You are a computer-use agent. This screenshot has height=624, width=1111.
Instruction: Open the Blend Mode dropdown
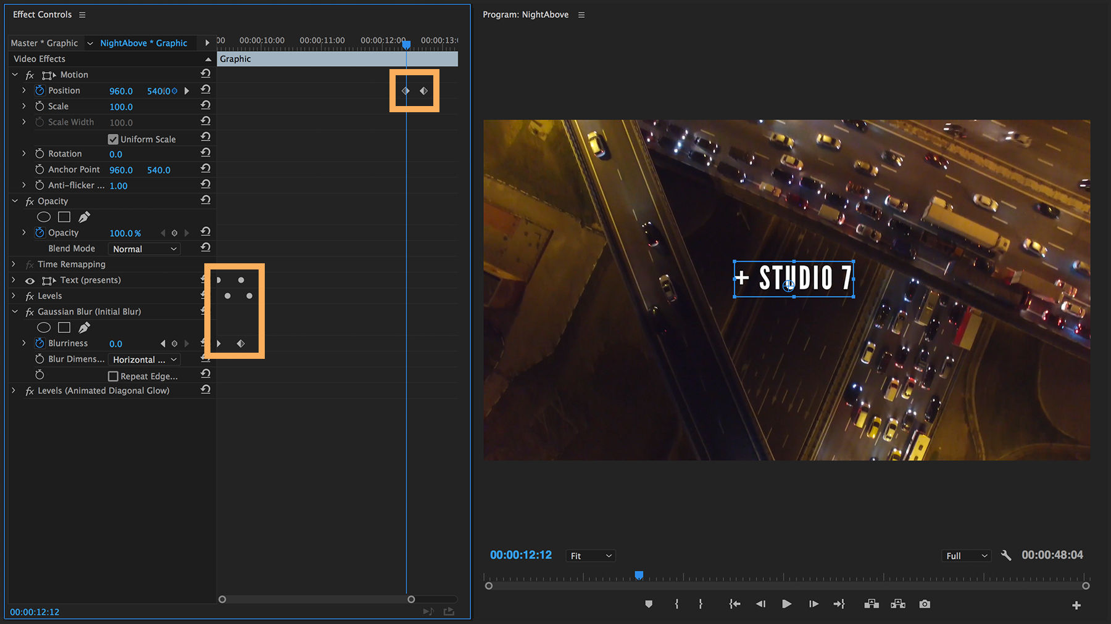coord(143,248)
